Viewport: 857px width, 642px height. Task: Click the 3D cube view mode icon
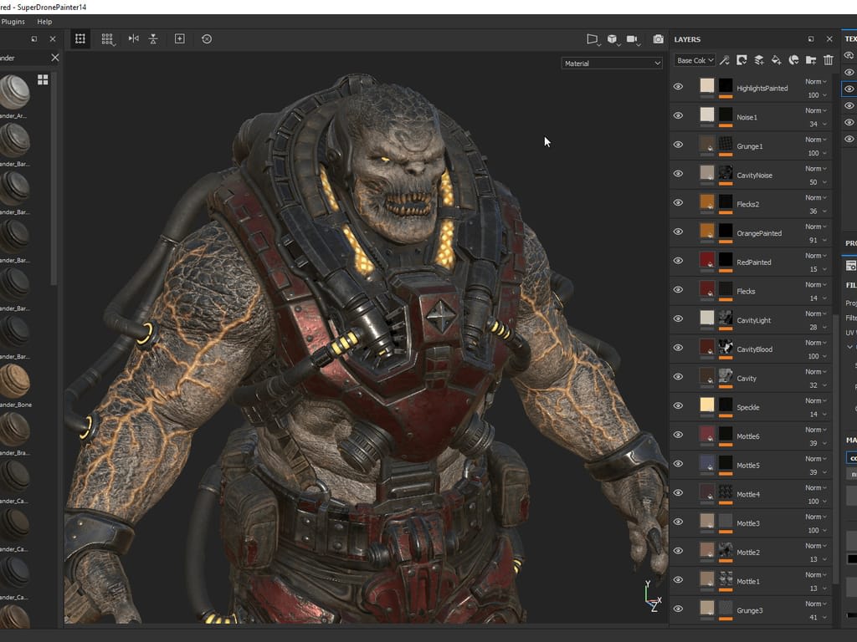pyautogui.click(x=613, y=39)
